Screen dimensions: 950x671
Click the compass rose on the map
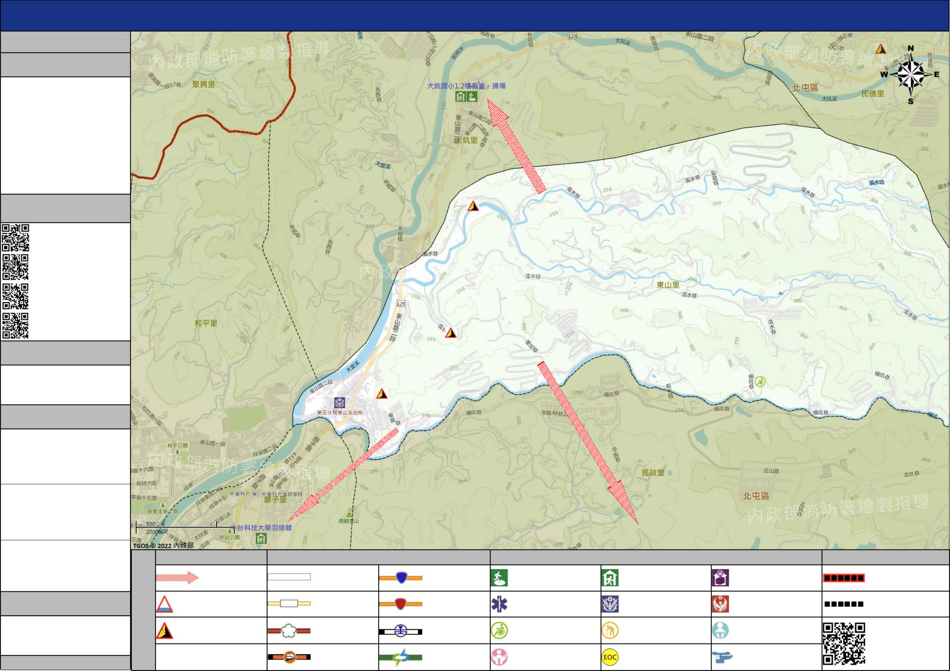click(910, 75)
